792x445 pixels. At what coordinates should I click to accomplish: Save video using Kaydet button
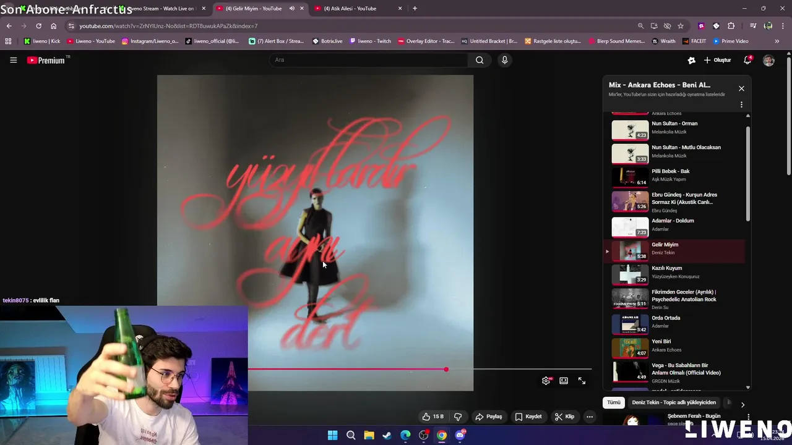click(x=528, y=417)
